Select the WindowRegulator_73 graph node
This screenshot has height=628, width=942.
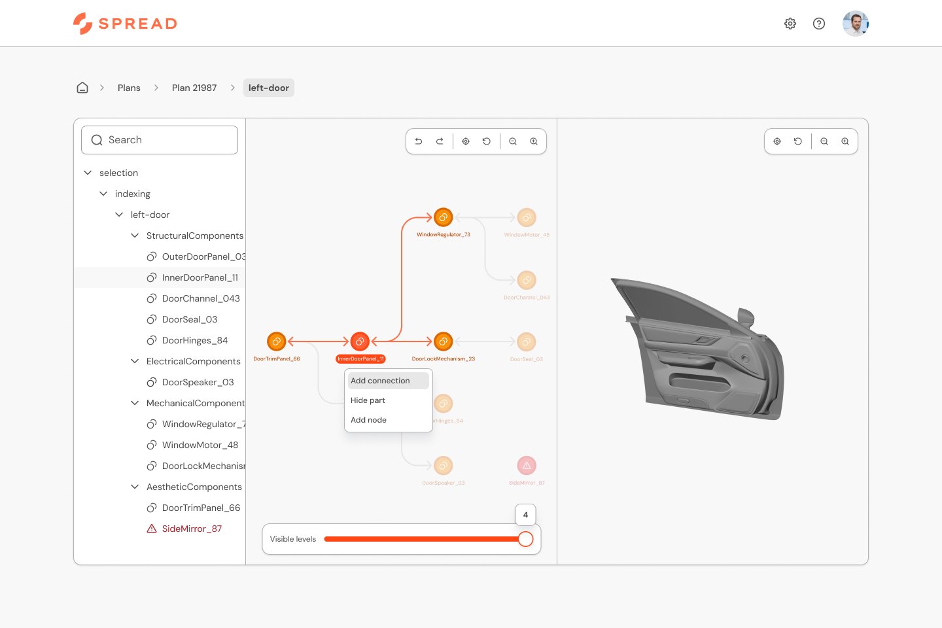click(443, 217)
